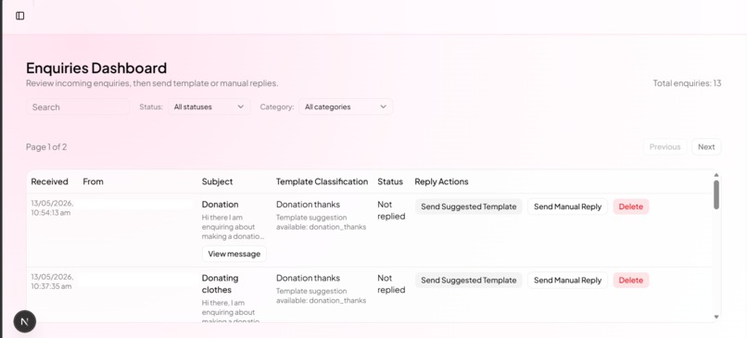Image resolution: width=747 pixels, height=338 pixels.
Task: Open the All statuses dropdown
Action: tap(209, 106)
